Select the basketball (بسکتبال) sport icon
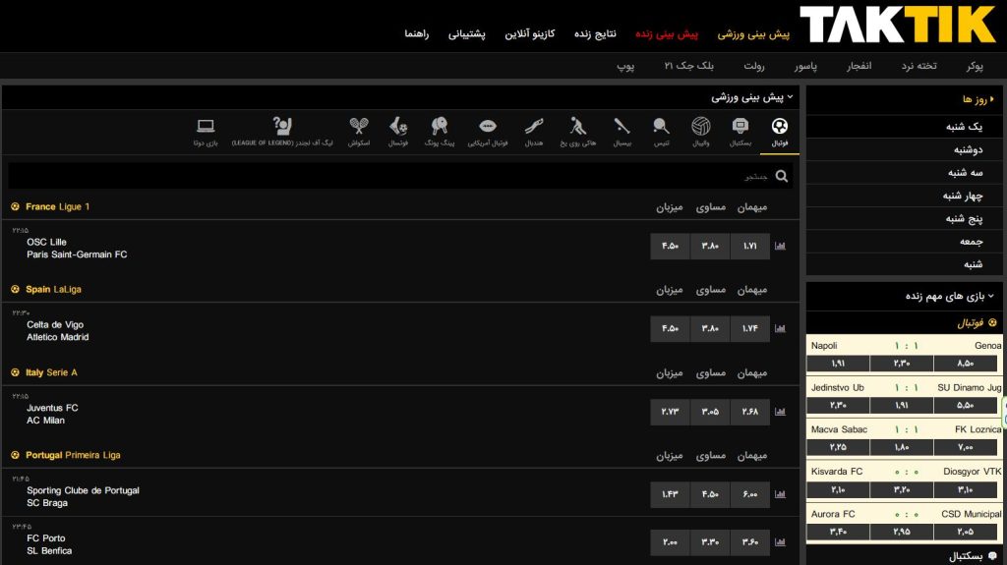The image size is (1007, 565). point(740,126)
